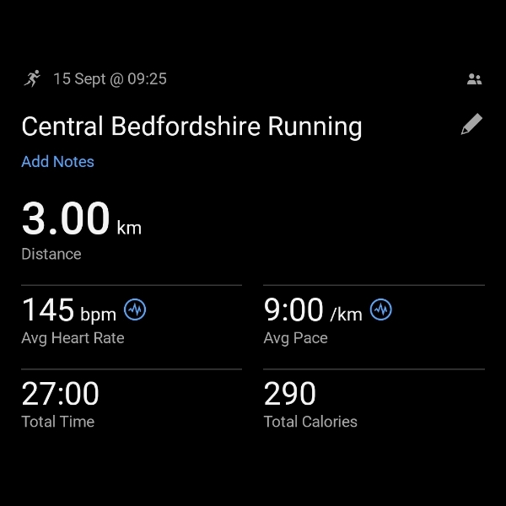Tap the 15 Sept @ 09:25 date
506x506 pixels.
pos(110,79)
